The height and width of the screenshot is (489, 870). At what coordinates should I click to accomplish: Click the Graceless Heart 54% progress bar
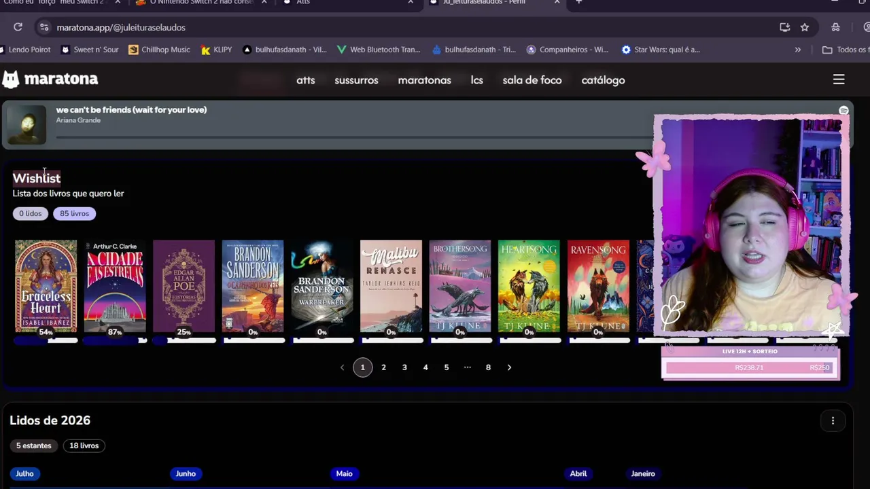click(x=46, y=340)
